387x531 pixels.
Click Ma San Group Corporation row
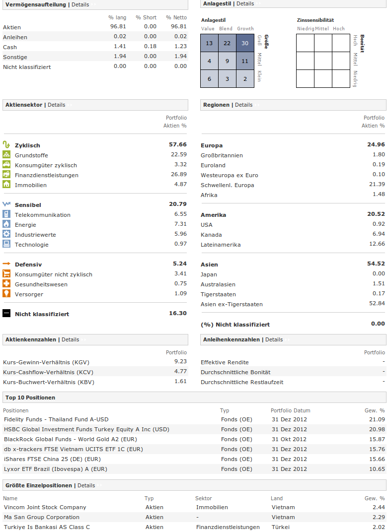pos(194,517)
